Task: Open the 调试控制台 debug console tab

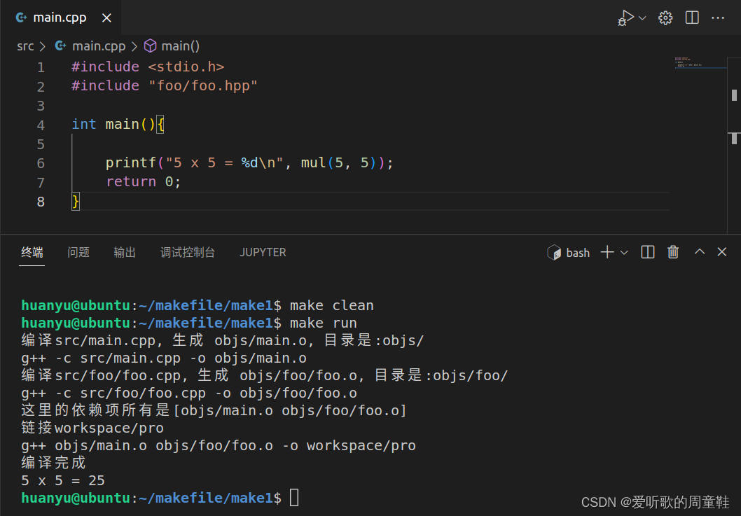Action: click(x=188, y=252)
